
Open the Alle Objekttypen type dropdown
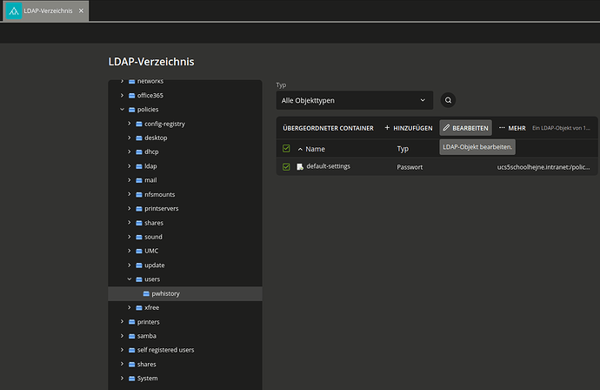click(354, 100)
